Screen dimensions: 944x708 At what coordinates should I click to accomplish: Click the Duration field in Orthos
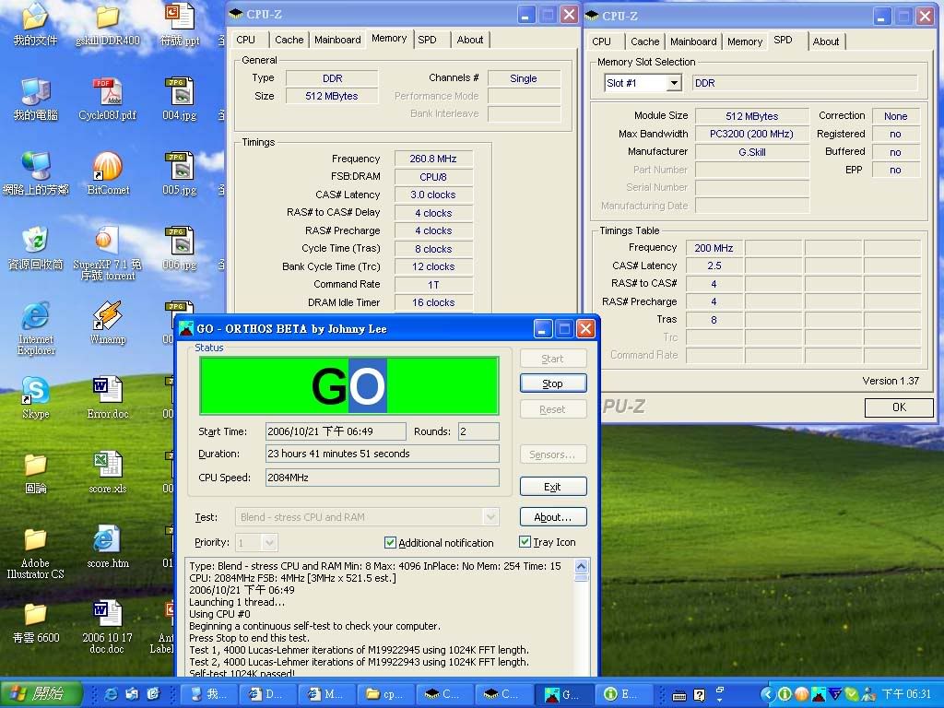[x=383, y=454]
